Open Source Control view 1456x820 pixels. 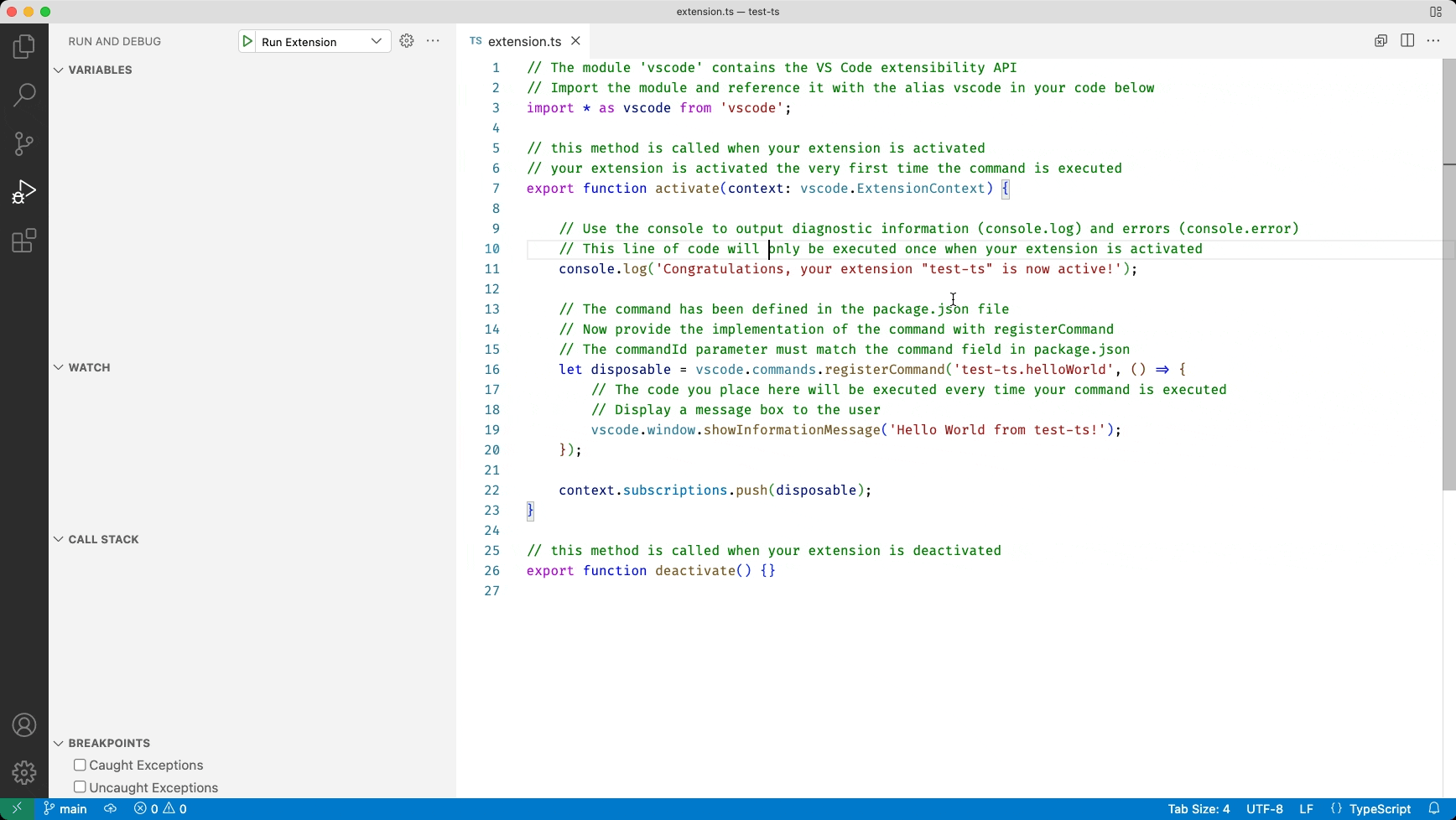pos(23,143)
